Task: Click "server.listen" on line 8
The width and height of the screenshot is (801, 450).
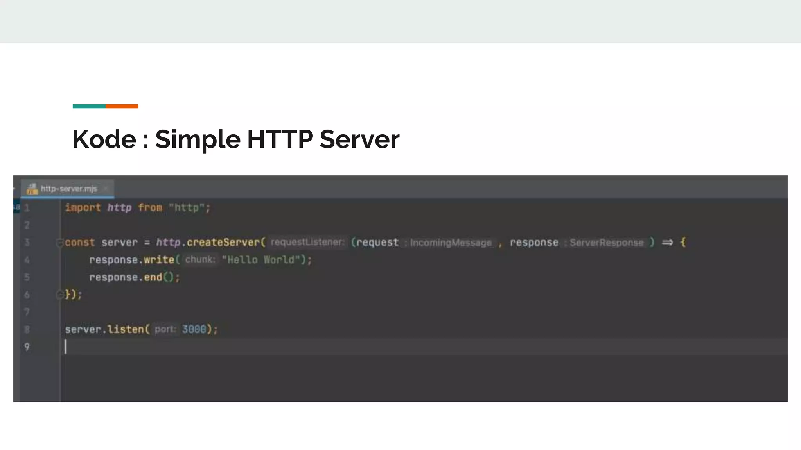Action: point(104,329)
